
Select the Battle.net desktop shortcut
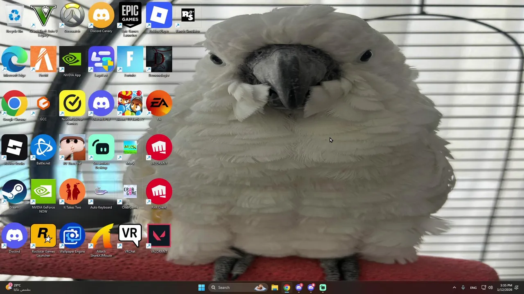(43, 151)
